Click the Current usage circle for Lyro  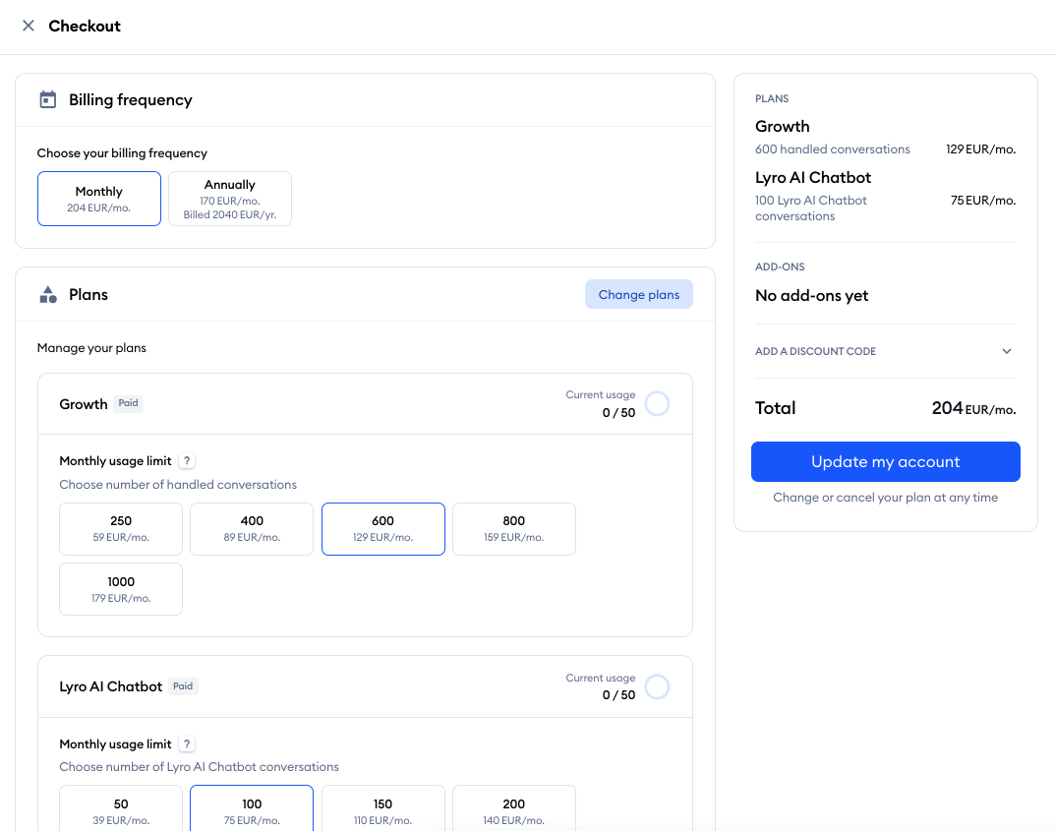tap(657, 686)
